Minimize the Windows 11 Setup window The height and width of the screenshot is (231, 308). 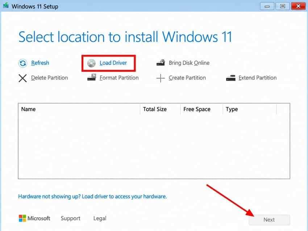click(x=267, y=6)
